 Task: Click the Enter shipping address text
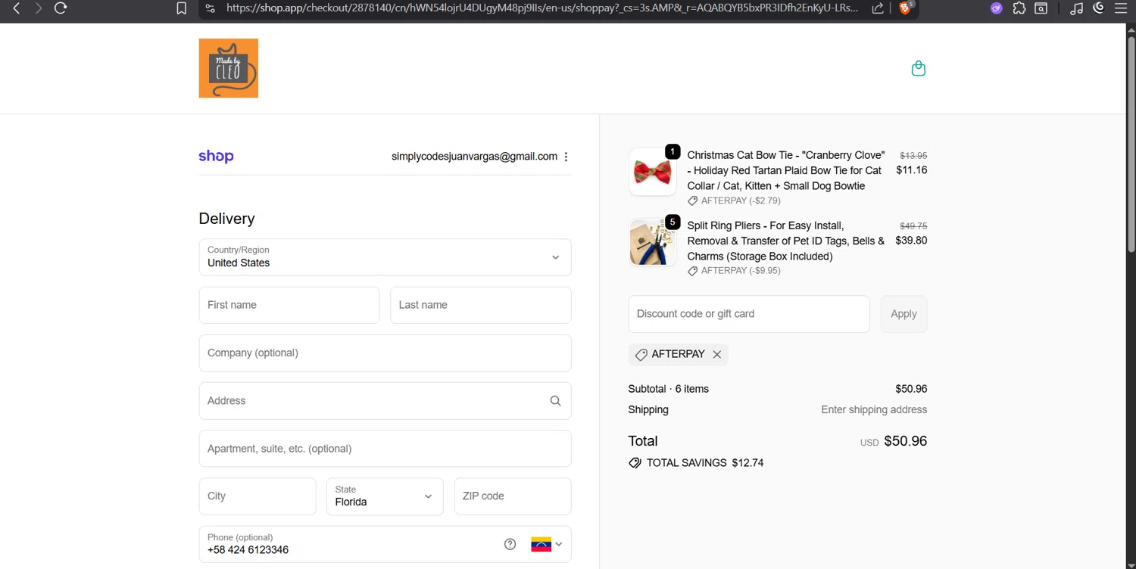tap(874, 410)
